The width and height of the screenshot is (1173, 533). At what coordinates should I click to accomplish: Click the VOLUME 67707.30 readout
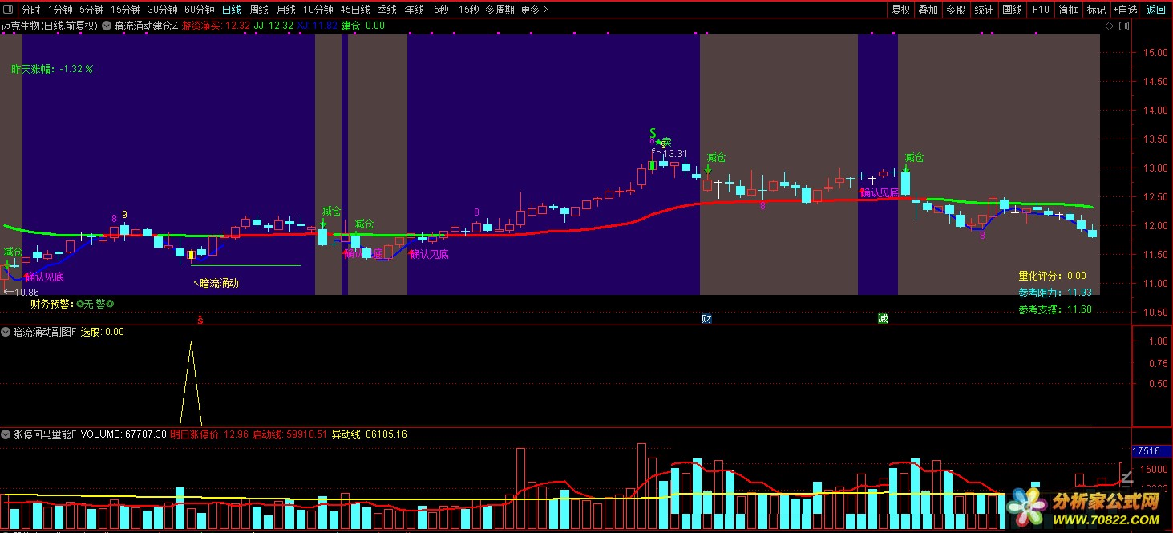coord(123,434)
